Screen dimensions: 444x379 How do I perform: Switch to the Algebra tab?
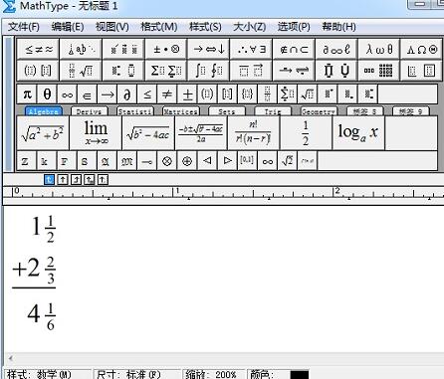(x=44, y=111)
